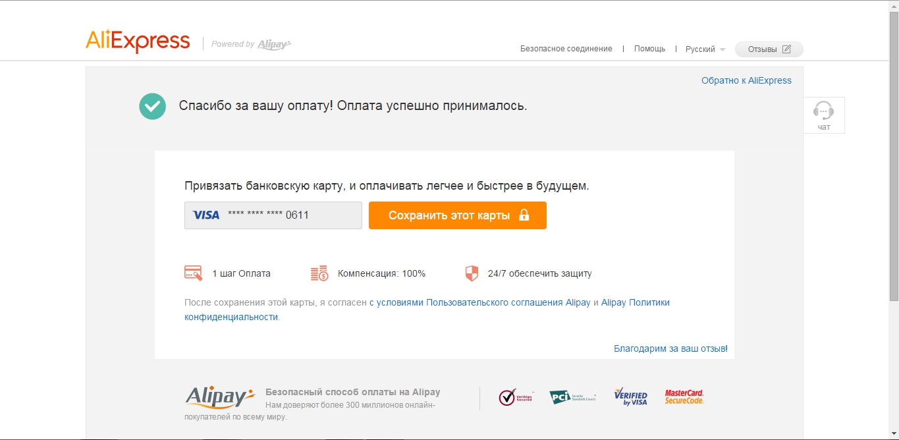Click the footer Alipay logo
Image resolution: width=899 pixels, height=440 pixels.
tap(220, 397)
